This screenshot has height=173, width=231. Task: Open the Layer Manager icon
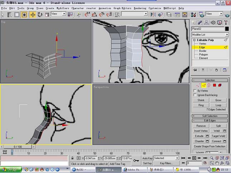tap(169, 15)
